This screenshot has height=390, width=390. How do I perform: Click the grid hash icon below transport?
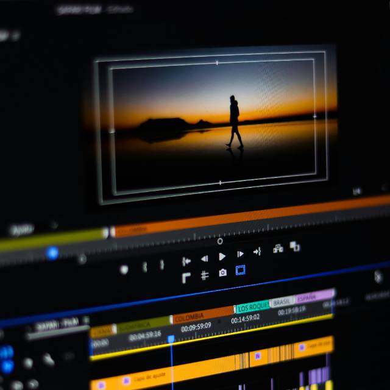[x=205, y=275]
